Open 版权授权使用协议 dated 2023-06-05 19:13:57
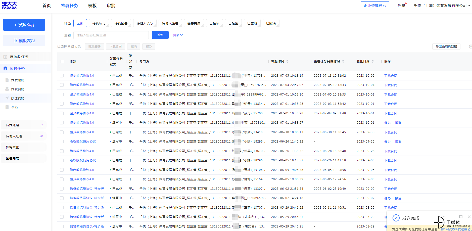Image resolution: width=472 pixels, height=231 pixels. click(x=83, y=160)
